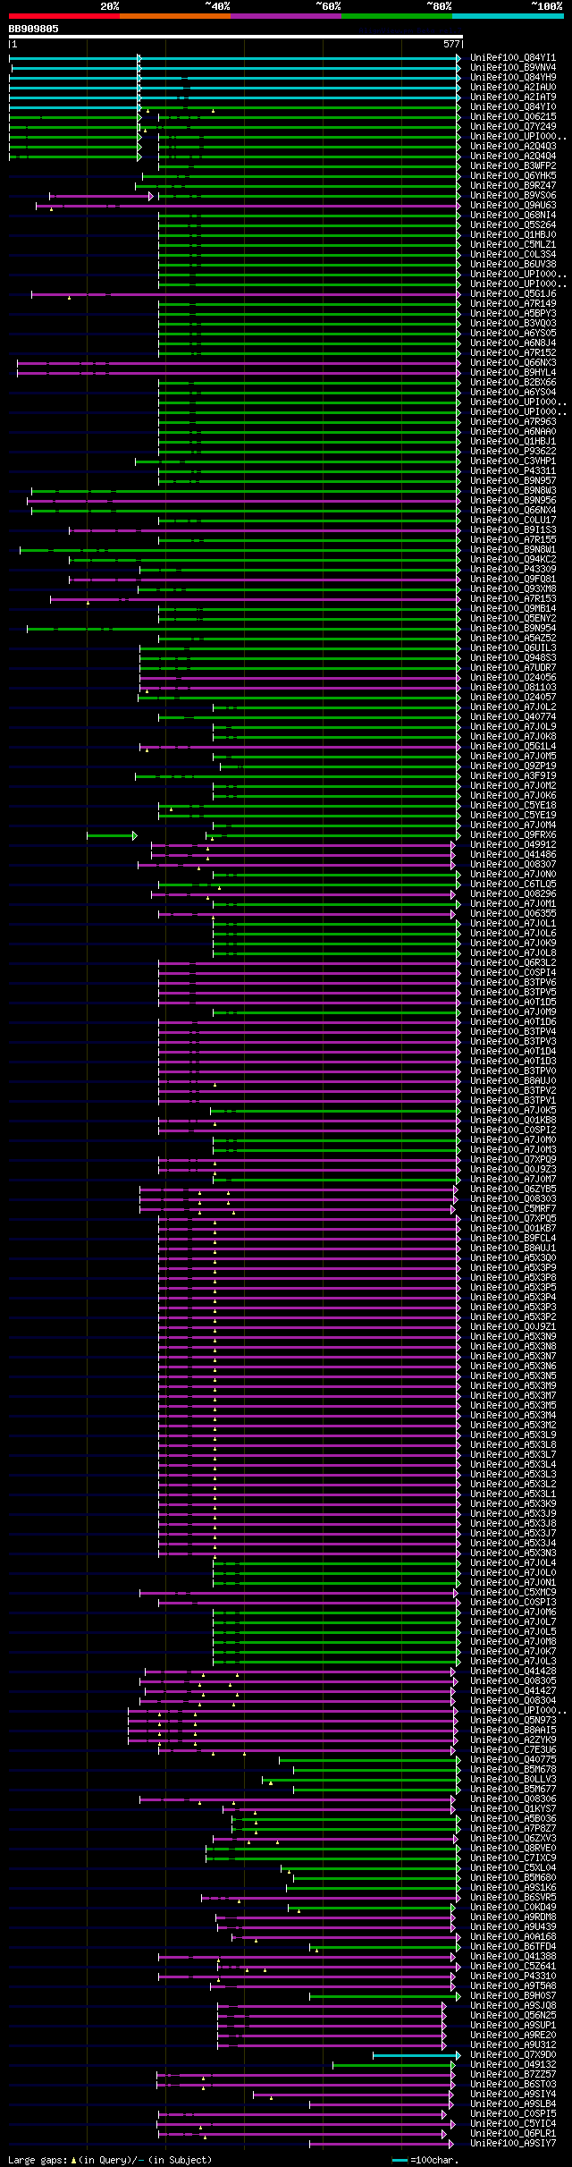Click the cyan alignment bar for Q7X9D0
This screenshot has width=572, height=2167.
click(416, 2054)
